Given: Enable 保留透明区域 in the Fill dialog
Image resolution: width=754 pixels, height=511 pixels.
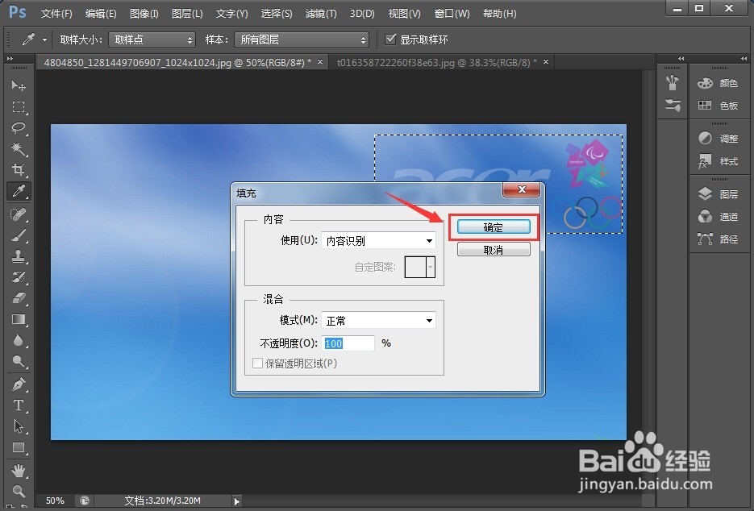Looking at the screenshot, I should click(x=258, y=364).
